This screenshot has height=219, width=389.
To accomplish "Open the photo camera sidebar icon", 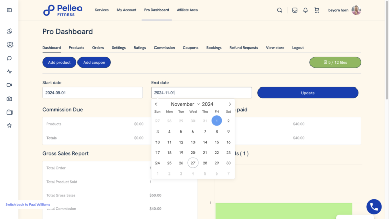I will pyautogui.click(x=9, y=99).
